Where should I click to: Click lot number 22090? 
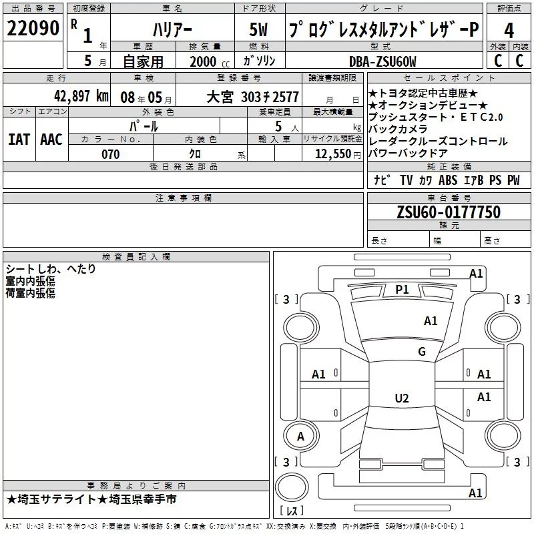(x=33, y=28)
